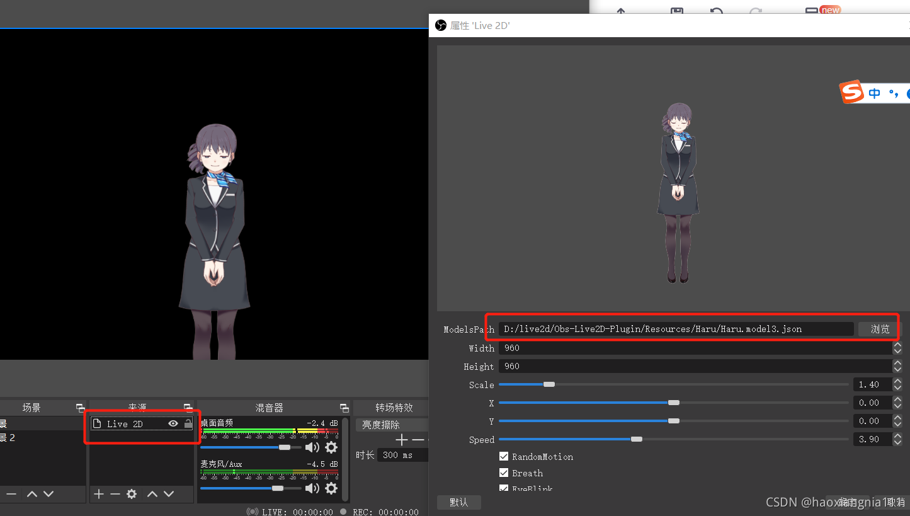This screenshot has height=516, width=910.
Task: Open 麦克风/Aux settings gear
Action: coord(331,488)
